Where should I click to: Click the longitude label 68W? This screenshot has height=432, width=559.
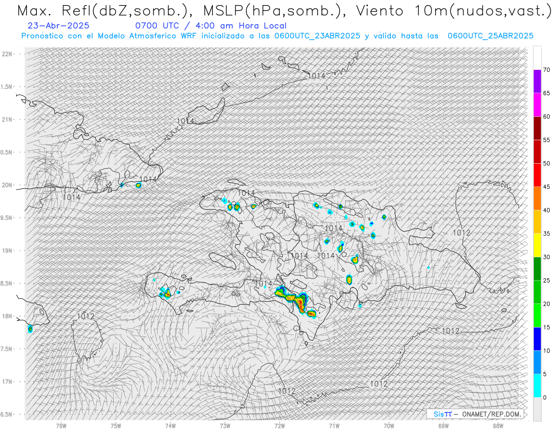click(498, 426)
